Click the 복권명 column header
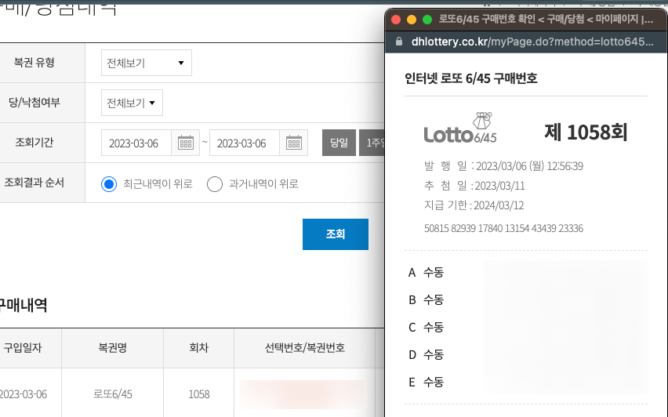Screen dimensions: 668x417 (112, 348)
